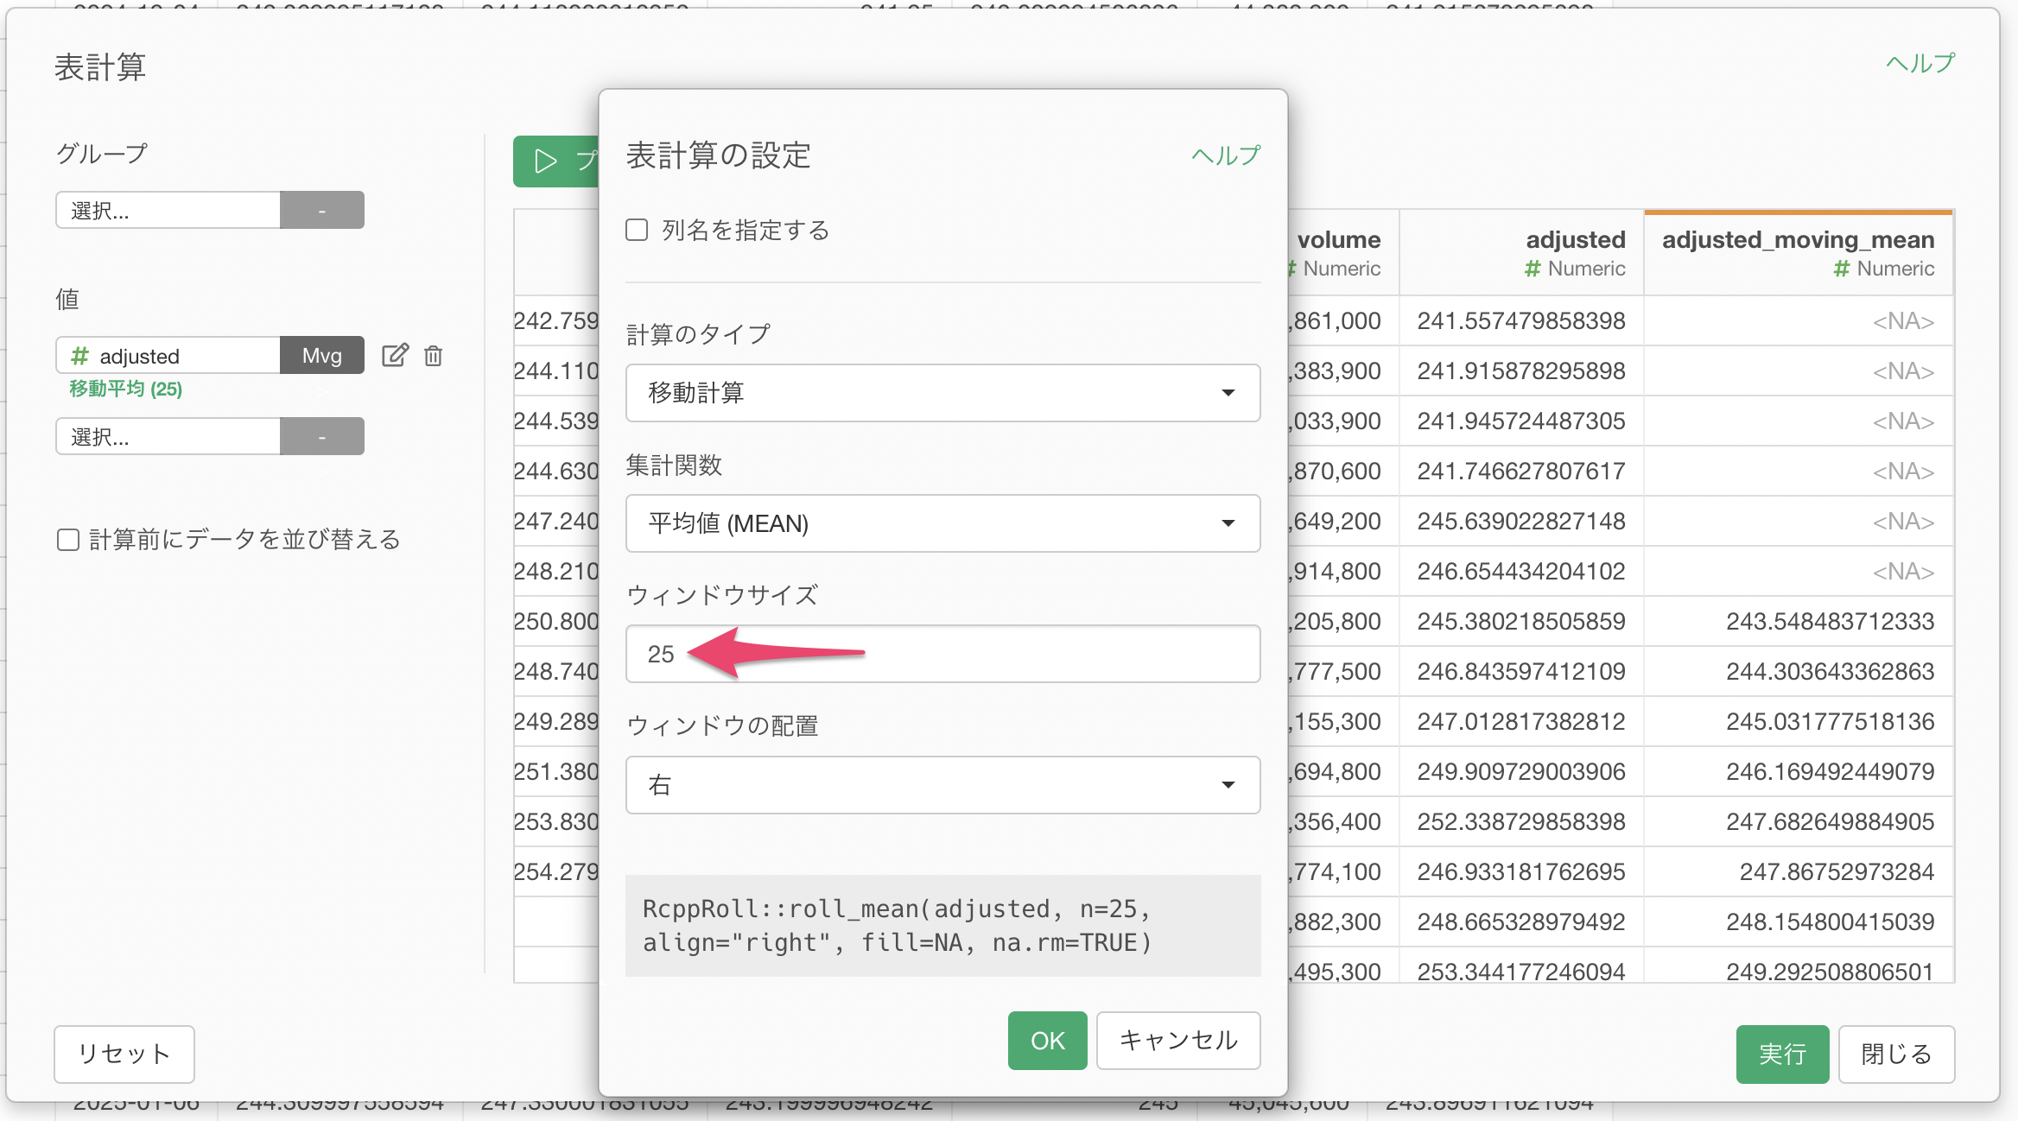Open the ウィンドウの配置 dropdown set to 右
2018x1121 pixels.
click(942, 785)
